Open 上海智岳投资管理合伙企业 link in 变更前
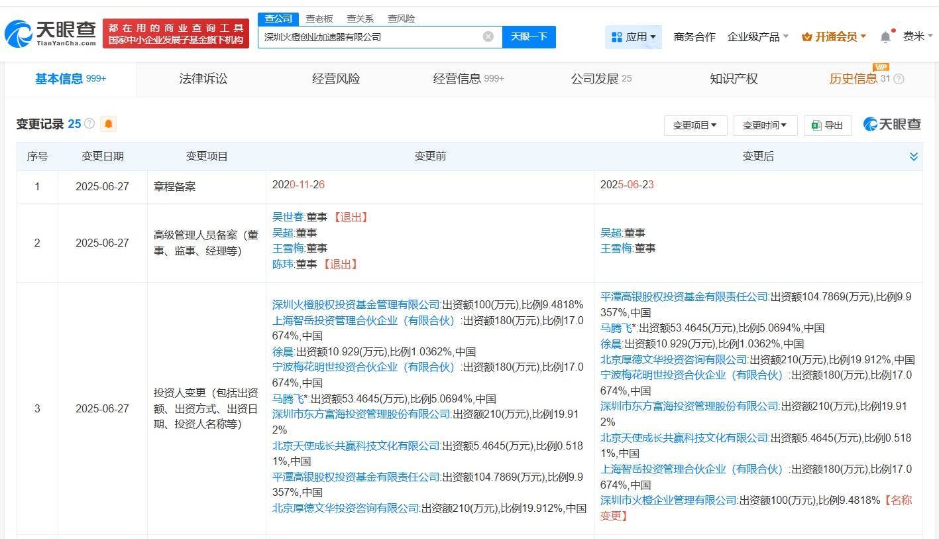Viewport: 939px width, 539px height. [366, 320]
